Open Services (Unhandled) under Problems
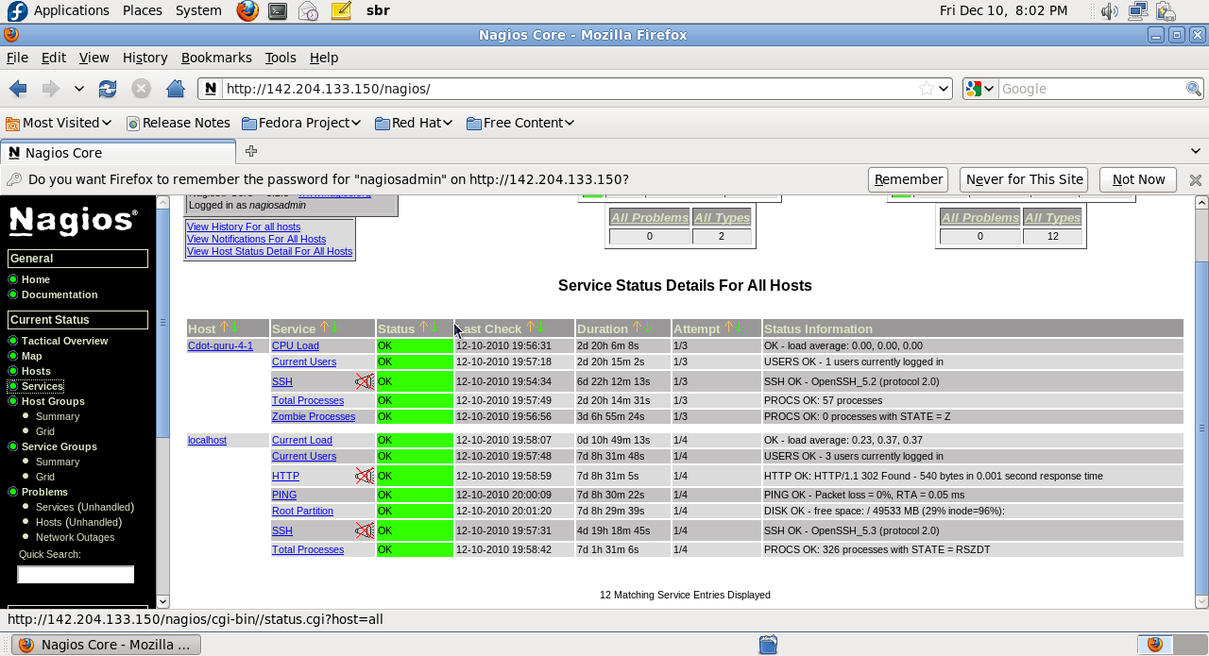The width and height of the screenshot is (1209, 656). [x=85, y=507]
